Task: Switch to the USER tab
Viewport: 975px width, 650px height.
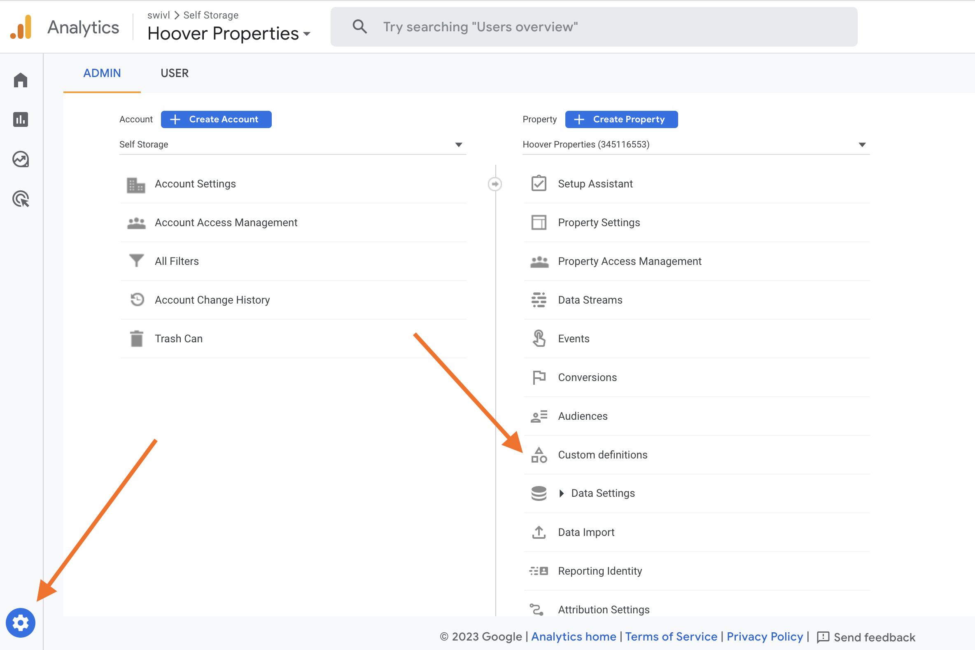Action: pos(175,73)
